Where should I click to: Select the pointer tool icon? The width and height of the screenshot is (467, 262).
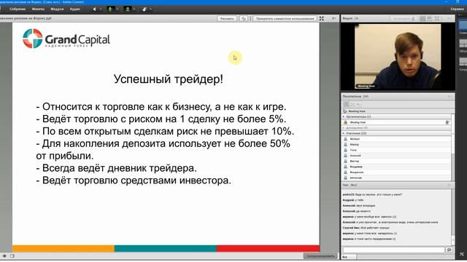[244, 18]
